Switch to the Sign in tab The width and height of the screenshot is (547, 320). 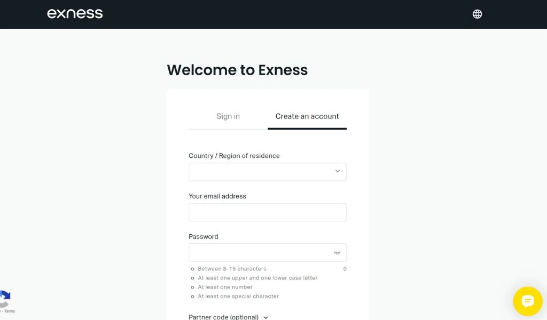point(228,116)
